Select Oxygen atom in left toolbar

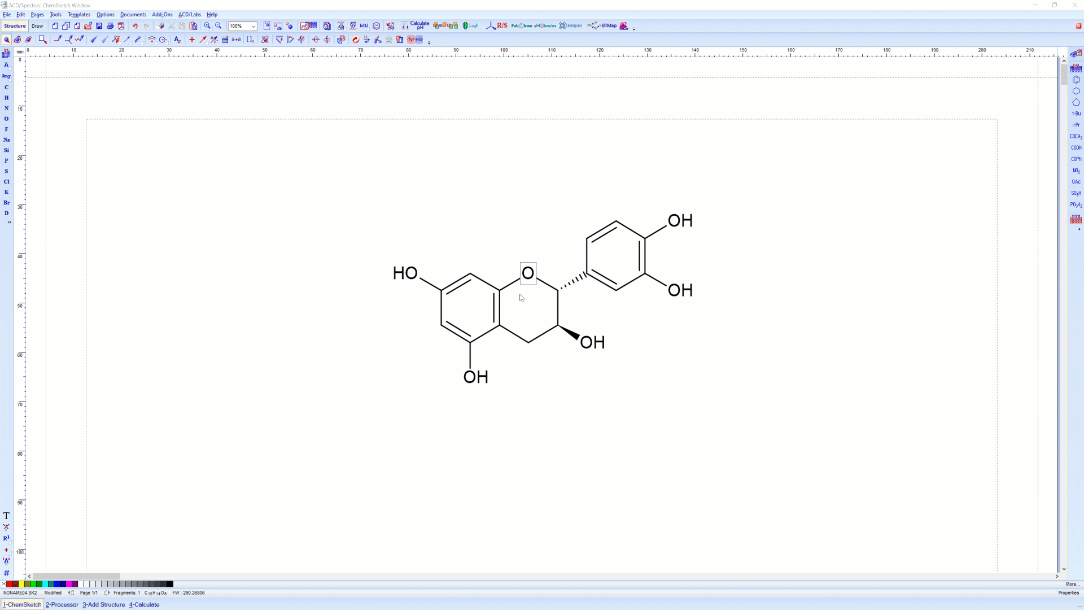click(6, 119)
